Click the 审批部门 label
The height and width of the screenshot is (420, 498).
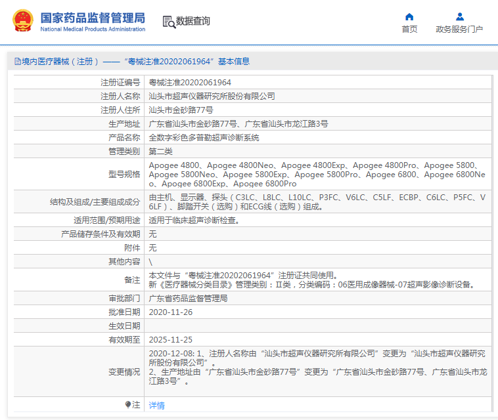[124, 298]
